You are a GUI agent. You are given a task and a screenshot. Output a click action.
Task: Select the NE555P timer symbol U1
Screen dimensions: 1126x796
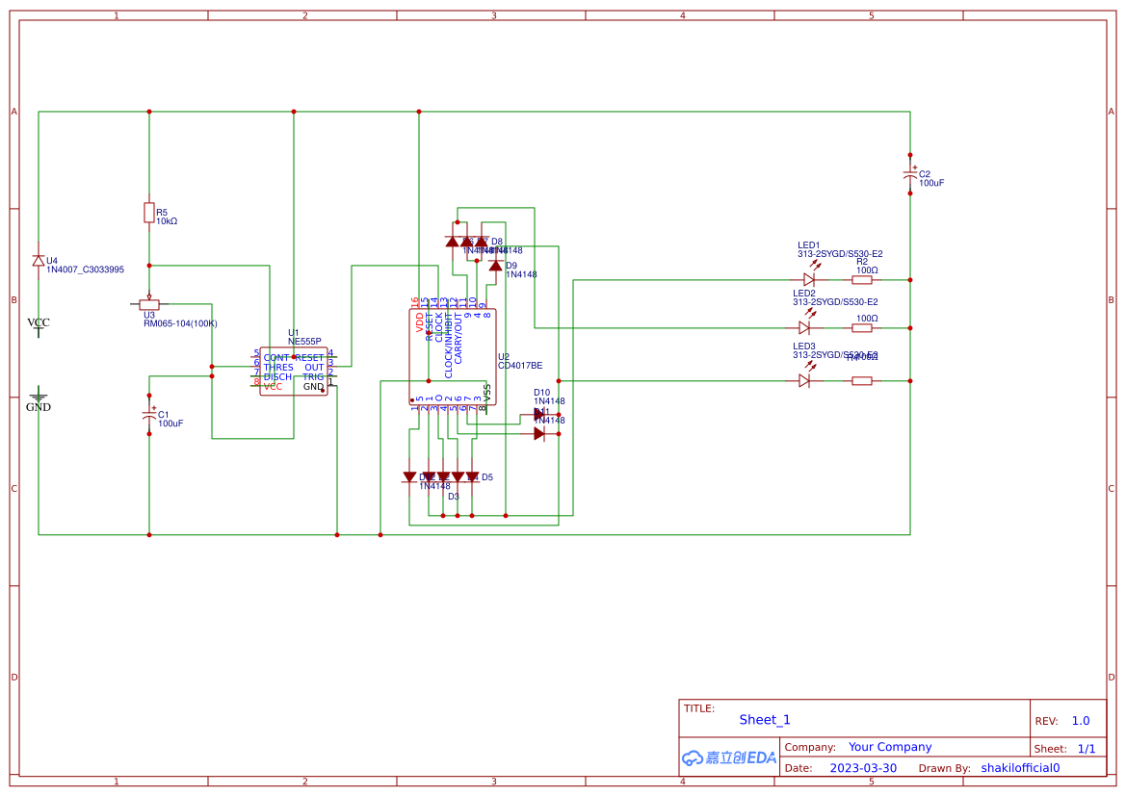tap(294, 371)
